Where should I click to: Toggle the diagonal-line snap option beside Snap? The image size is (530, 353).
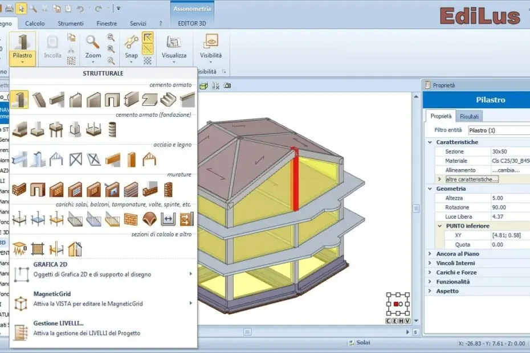click(x=148, y=49)
